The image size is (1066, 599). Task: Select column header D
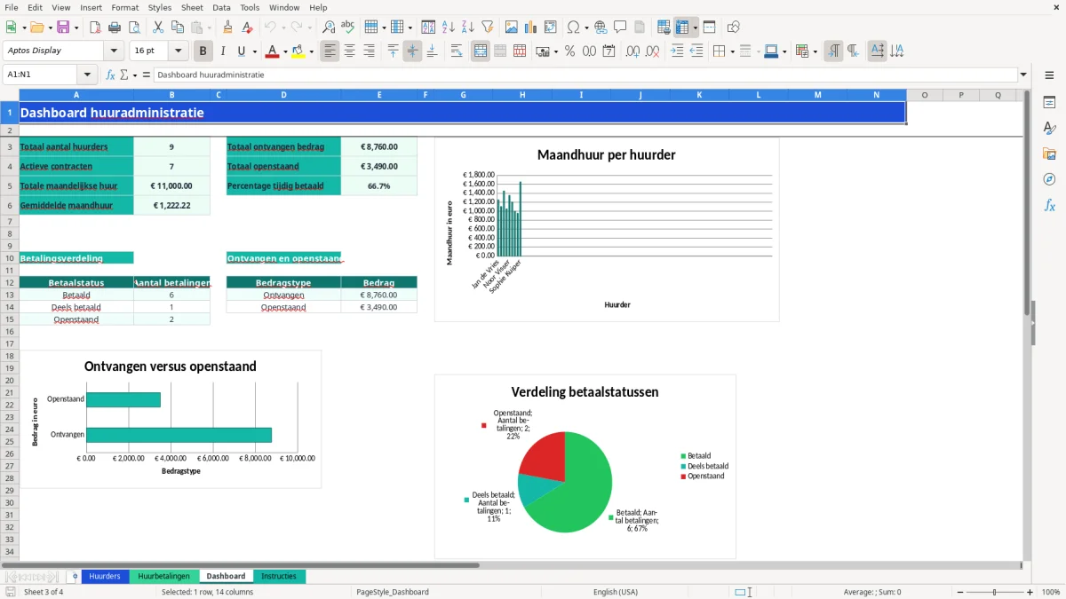pos(283,95)
